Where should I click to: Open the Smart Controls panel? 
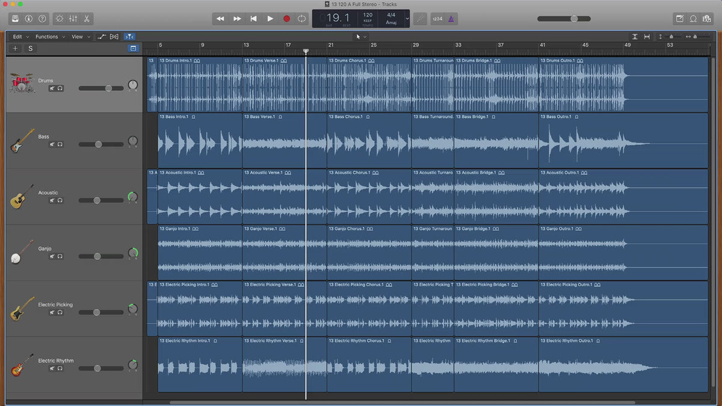(x=59, y=19)
